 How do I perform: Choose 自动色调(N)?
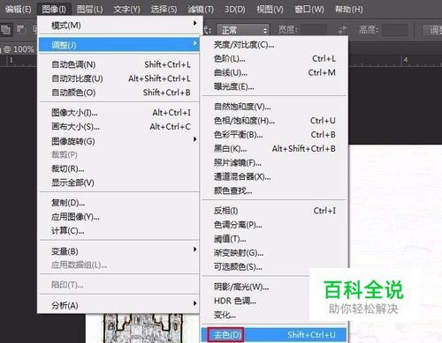(x=118, y=64)
